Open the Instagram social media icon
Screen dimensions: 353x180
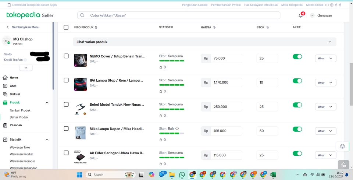click(332, 5)
